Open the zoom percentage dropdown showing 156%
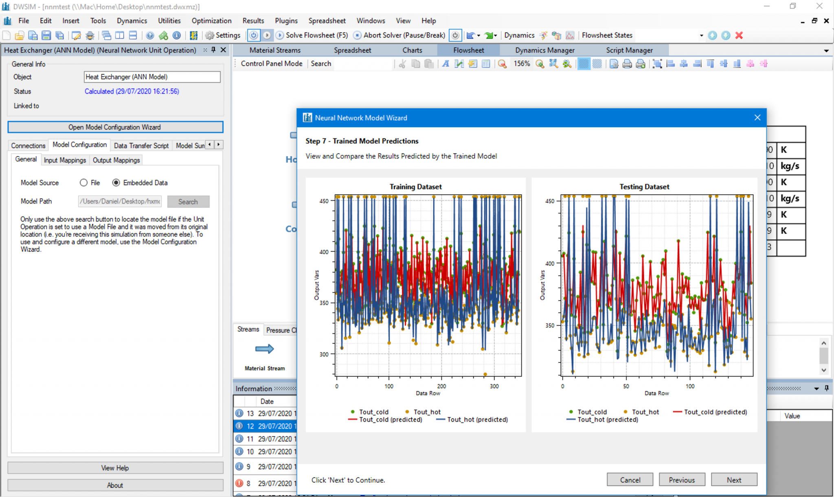This screenshot has height=497, width=834. 522,63
